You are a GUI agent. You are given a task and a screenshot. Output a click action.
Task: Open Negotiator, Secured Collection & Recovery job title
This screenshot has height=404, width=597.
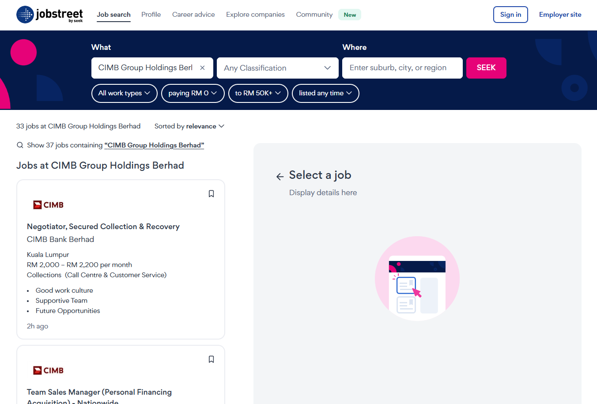103,227
